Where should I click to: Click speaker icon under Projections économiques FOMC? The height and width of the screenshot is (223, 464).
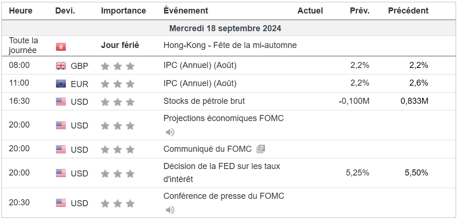click(x=170, y=132)
